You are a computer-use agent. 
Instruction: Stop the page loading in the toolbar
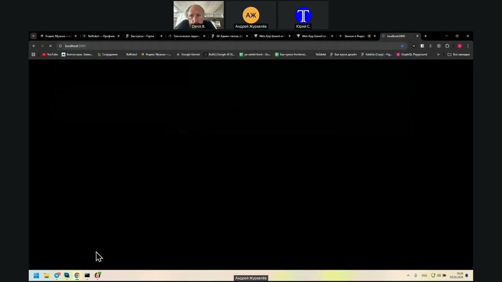(50, 46)
